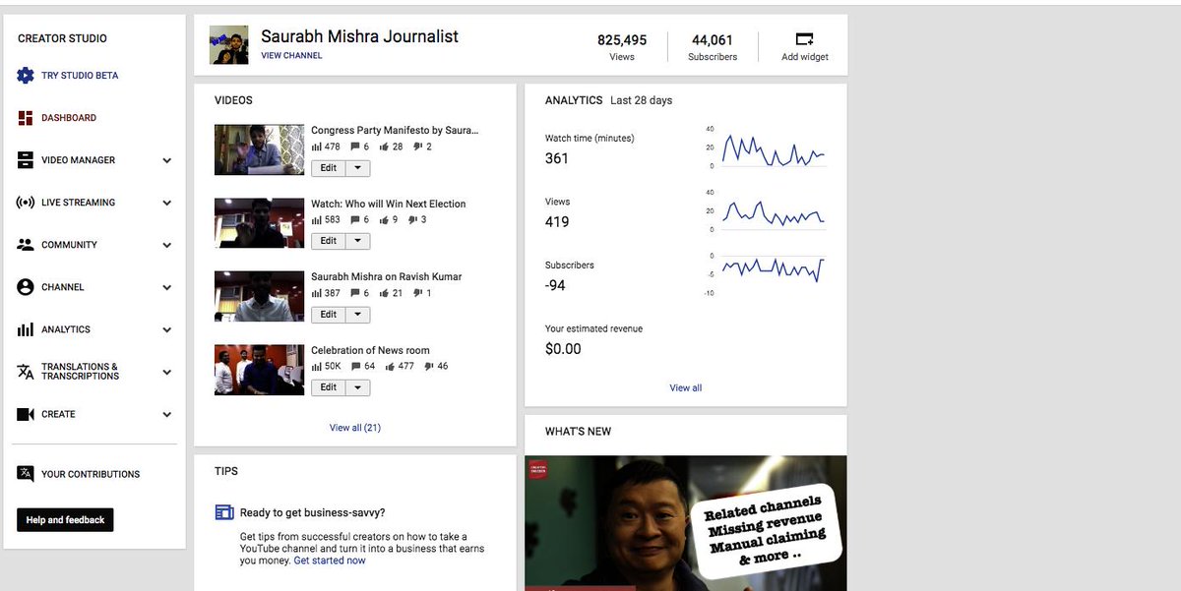Expand the Analytics sidebar section
The image size is (1181, 591).
click(x=166, y=329)
